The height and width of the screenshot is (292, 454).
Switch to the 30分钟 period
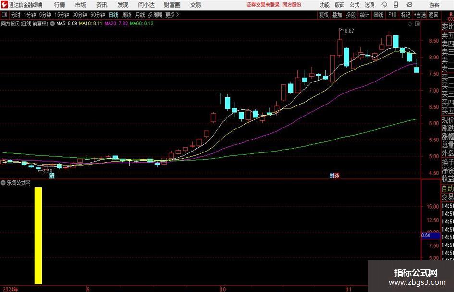click(x=80, y=15)
